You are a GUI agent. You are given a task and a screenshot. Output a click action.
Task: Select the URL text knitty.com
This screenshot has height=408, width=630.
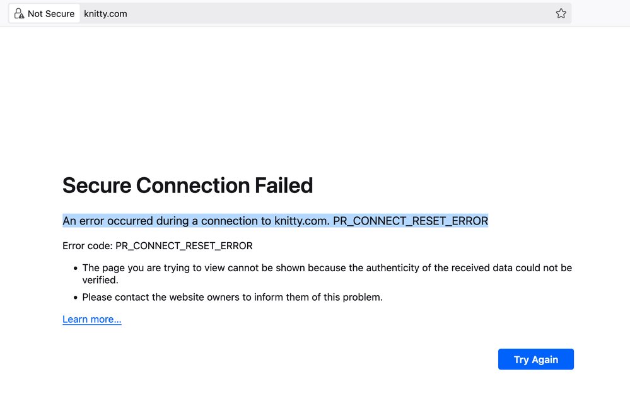point(105,13)
